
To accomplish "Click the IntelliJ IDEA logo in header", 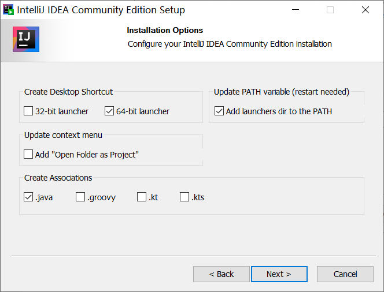I will pyautogui.click(x=26, y=39).
